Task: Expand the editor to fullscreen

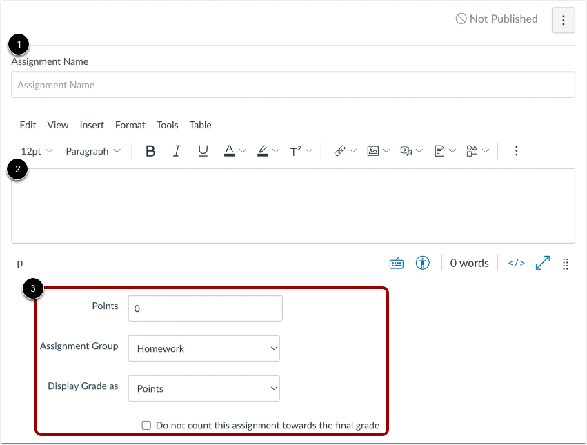Action: (x=542, y=262)
